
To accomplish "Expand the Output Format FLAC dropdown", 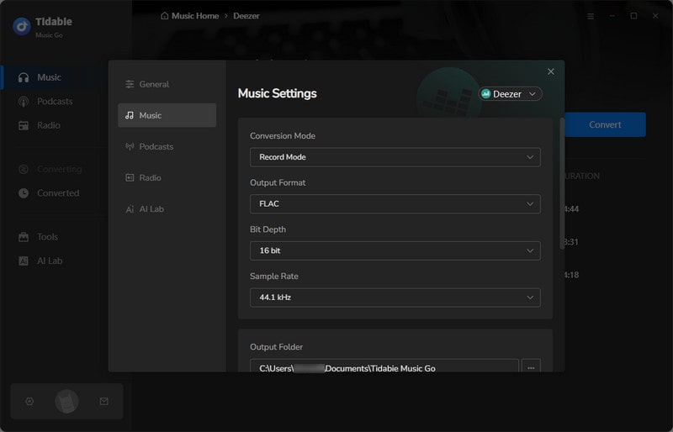I will click(395, 203).
